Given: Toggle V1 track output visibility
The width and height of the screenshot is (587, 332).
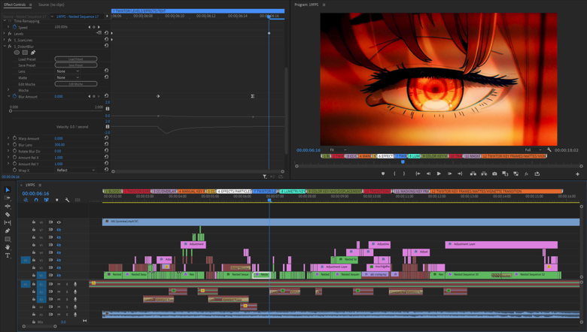Looking at the screenshot, I should click(x=59, y=275).
